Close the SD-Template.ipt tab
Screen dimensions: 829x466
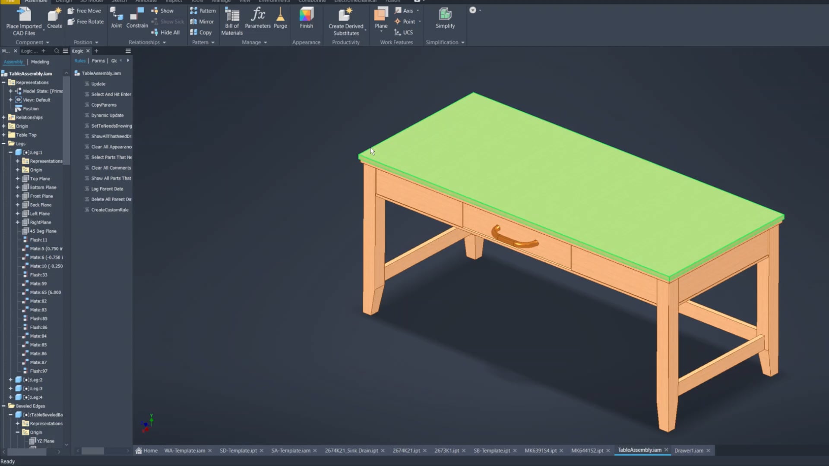261,450
